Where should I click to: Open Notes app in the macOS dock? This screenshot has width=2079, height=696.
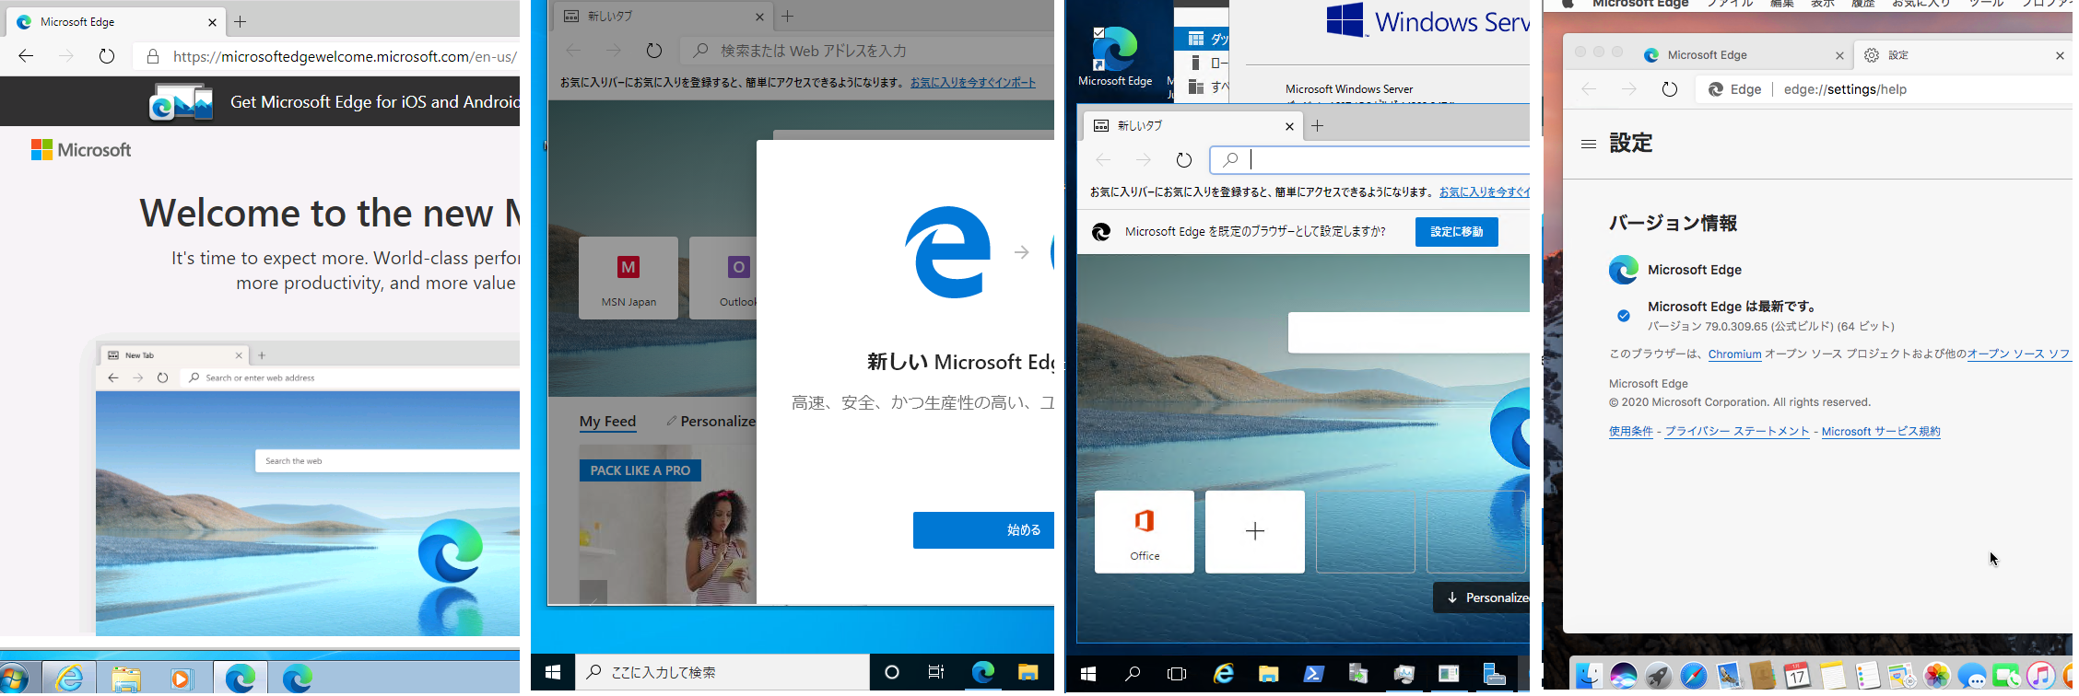click(1832, 676)
